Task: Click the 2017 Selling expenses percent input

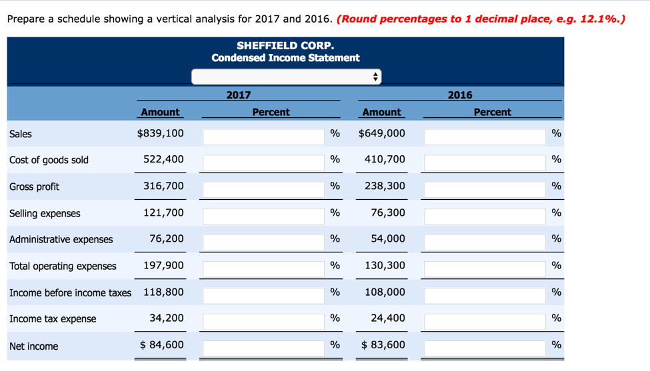Action: [263, 215]
